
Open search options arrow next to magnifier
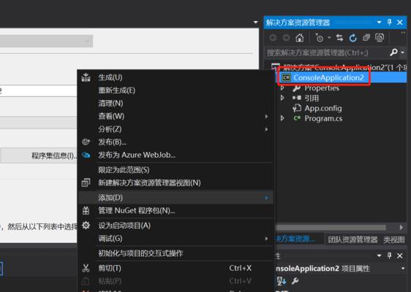pyautogui.click(x=403, y=53)
